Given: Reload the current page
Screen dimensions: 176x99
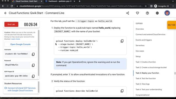Looking at the screenshot, I should (x=12, y=6).
